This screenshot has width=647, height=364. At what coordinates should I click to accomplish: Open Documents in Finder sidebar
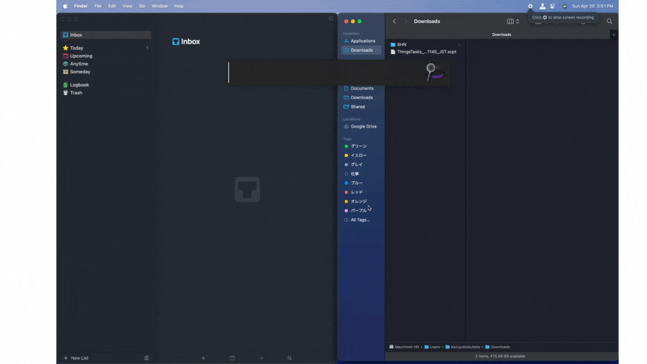pyautogui.click(x=361, y=88)
